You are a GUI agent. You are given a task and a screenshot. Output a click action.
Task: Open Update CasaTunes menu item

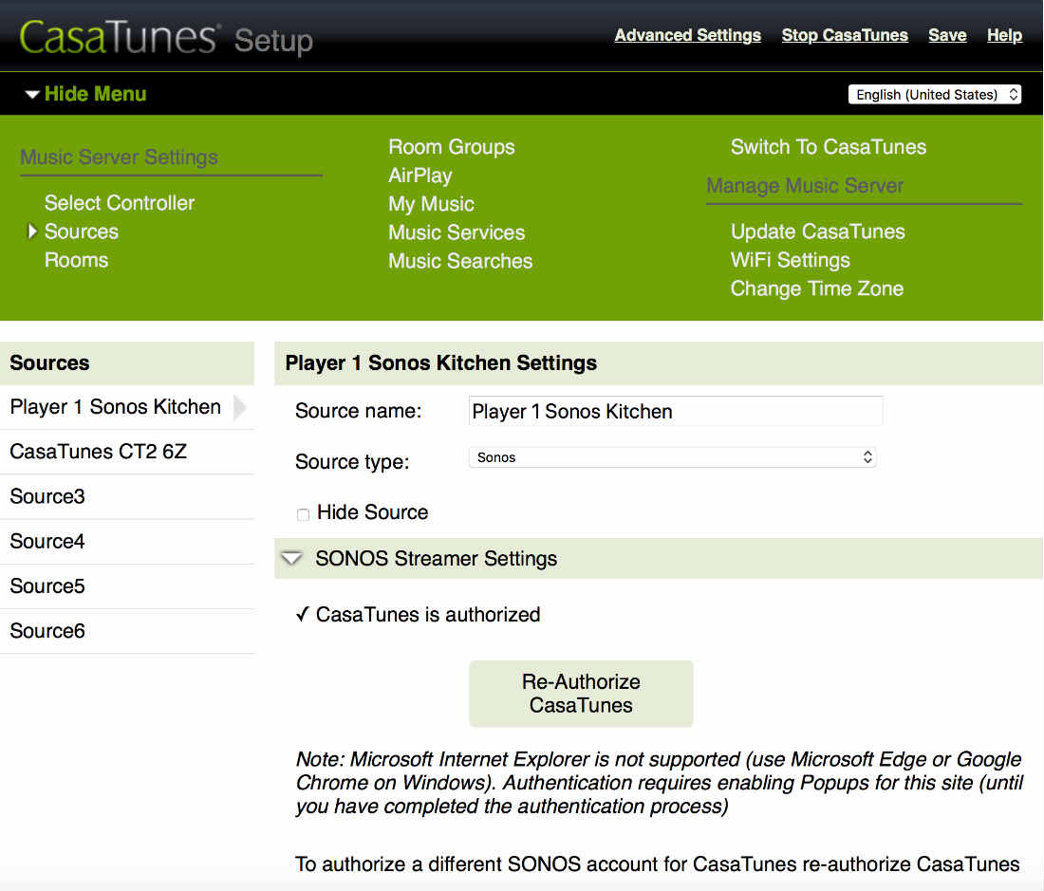[817, 232]
